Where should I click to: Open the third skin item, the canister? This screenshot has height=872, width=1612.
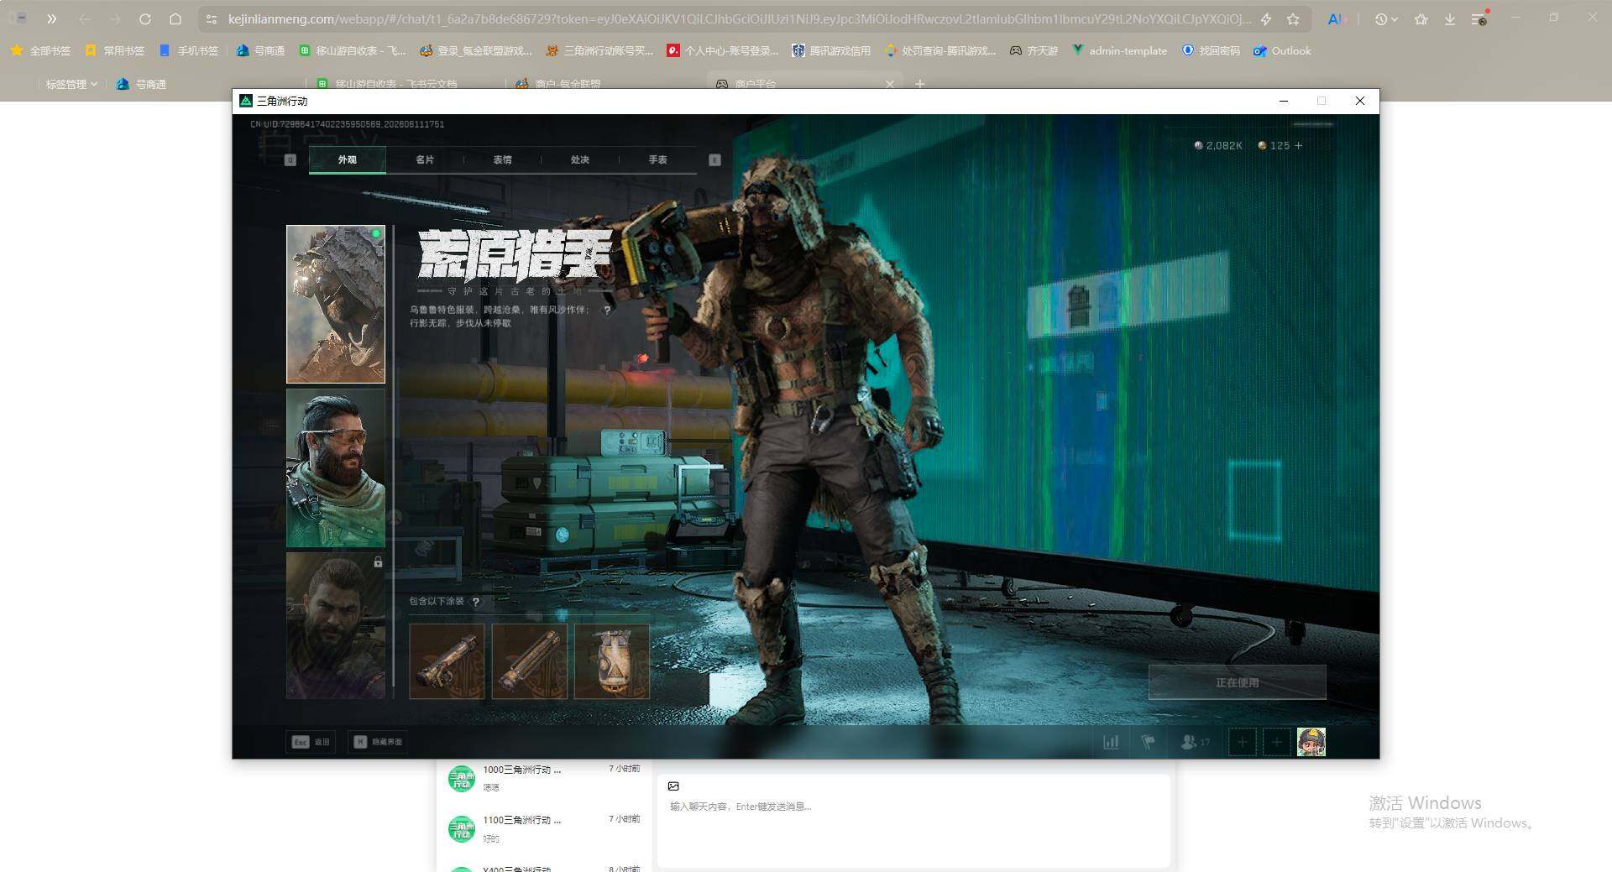coord(611,661)
